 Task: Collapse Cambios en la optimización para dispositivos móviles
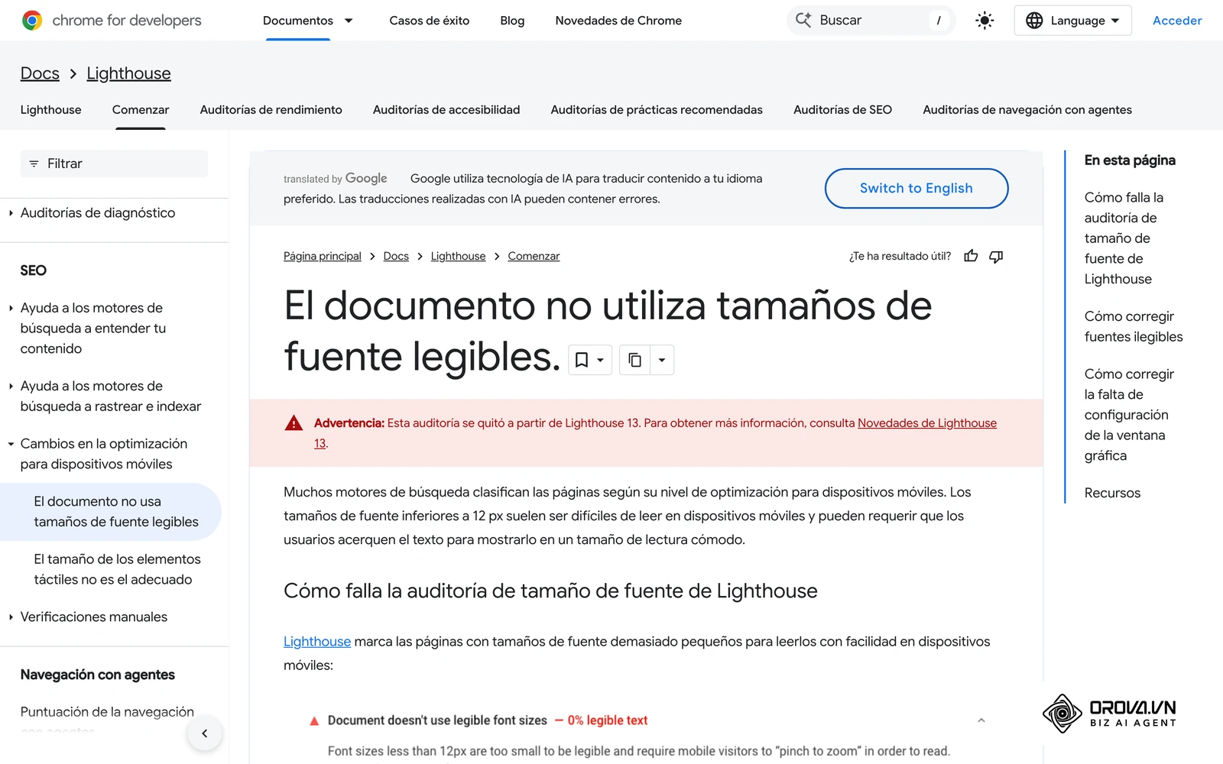pos(11,444)
